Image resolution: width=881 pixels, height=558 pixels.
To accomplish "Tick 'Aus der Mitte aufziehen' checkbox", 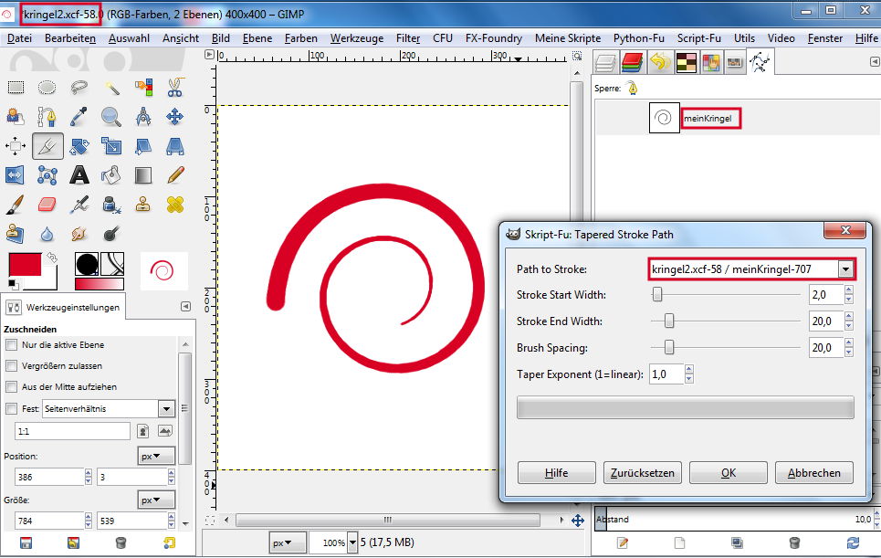I will tap(12, 387).
